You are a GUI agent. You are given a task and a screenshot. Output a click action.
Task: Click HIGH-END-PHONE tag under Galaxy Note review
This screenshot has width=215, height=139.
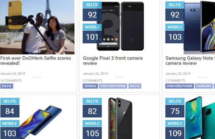click(179, 86)
